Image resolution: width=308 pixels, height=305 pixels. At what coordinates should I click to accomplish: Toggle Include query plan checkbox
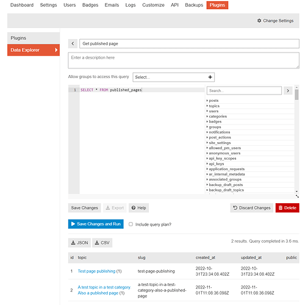tap(131, 224)
